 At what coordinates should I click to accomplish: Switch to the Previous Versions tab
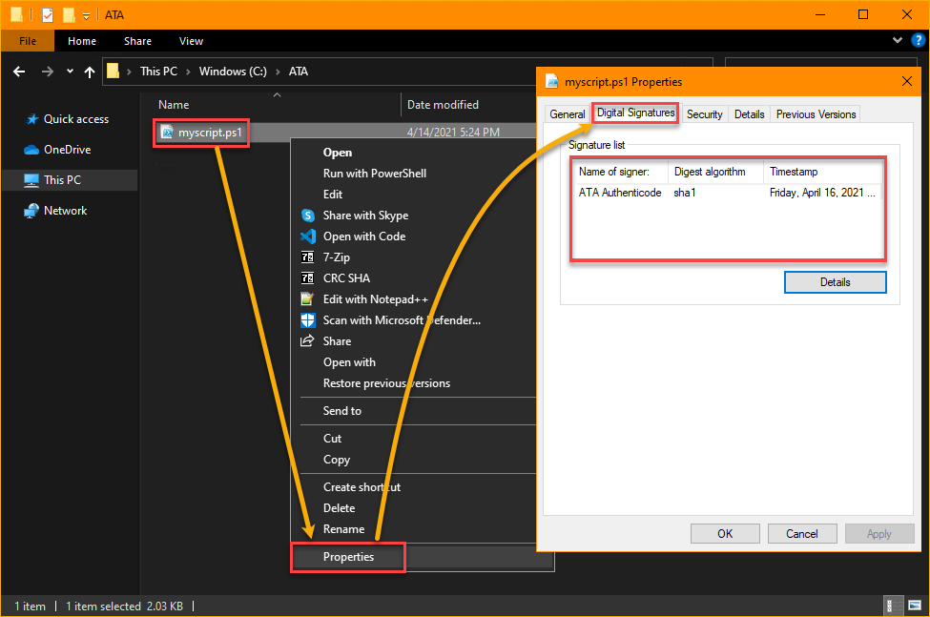(816, 113)
